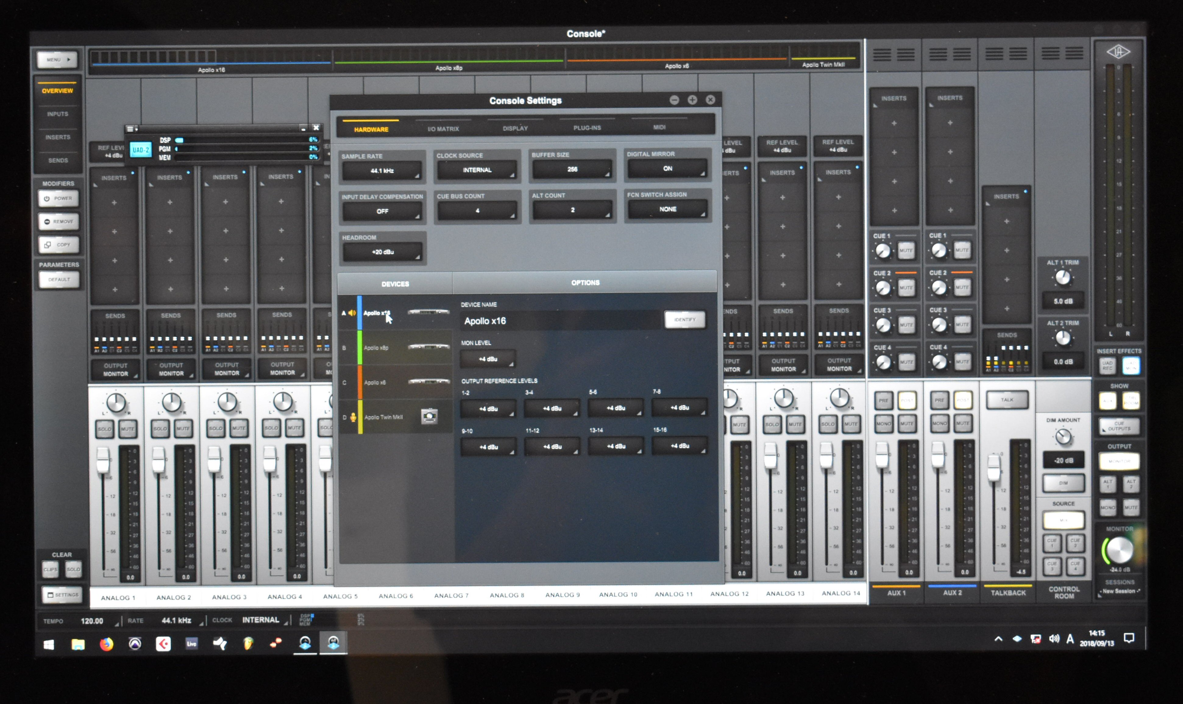Add a plug-in in the first AUX 1 insert slot

coord(894,123)
